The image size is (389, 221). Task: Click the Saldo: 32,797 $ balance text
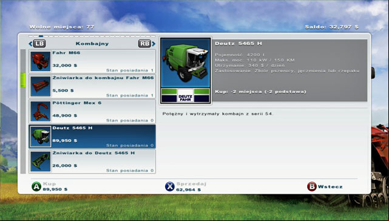click(332, 27)
